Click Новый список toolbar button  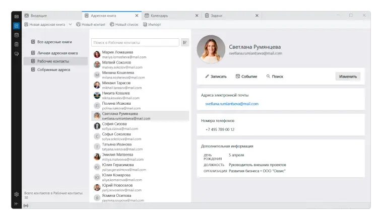coord(124,25)
